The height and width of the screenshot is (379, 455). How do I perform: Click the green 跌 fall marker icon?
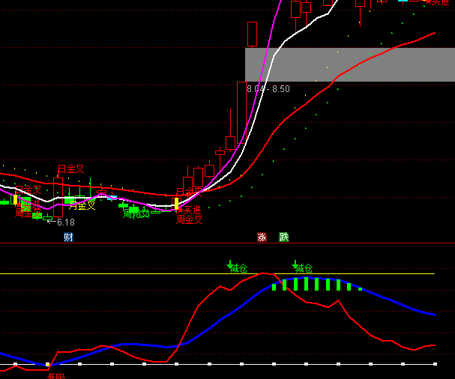click(284, 237)
